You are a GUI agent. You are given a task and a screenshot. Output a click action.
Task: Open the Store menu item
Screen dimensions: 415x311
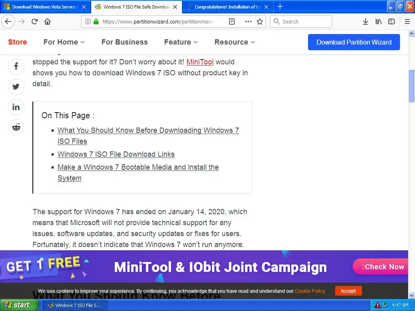(x=17, y=42)
